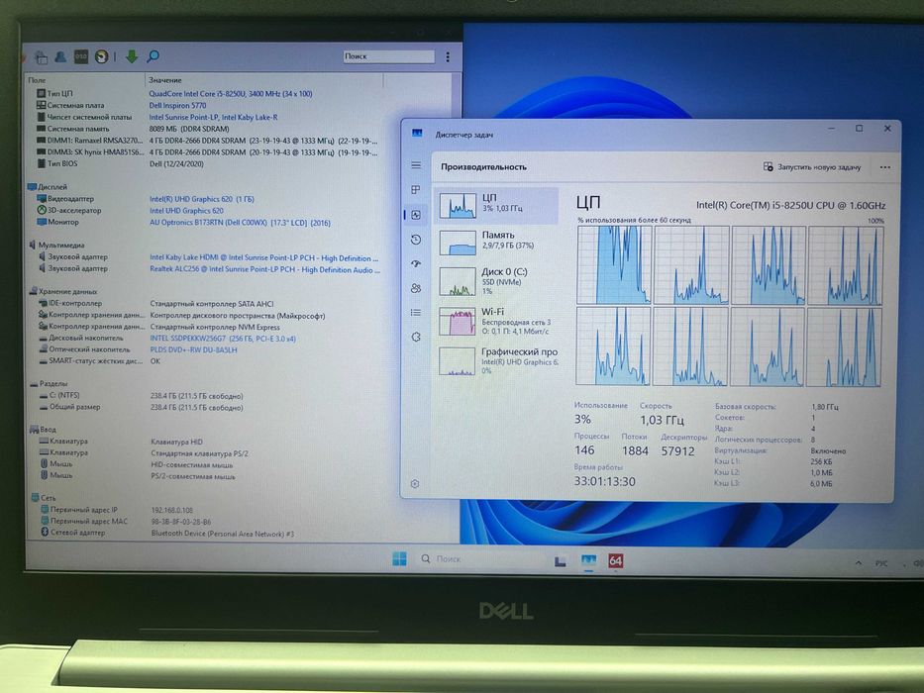Click the Хранение данных group header
This screenshot has width=924, height=693.
[x=63, y=291]
